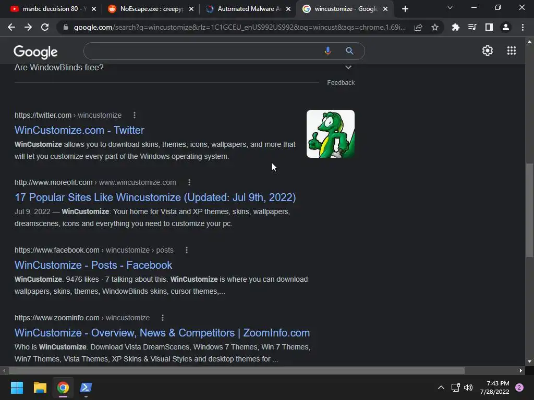Click the zoominfo.com wincustomize URL
534x400 pixels.
[82, 318]
